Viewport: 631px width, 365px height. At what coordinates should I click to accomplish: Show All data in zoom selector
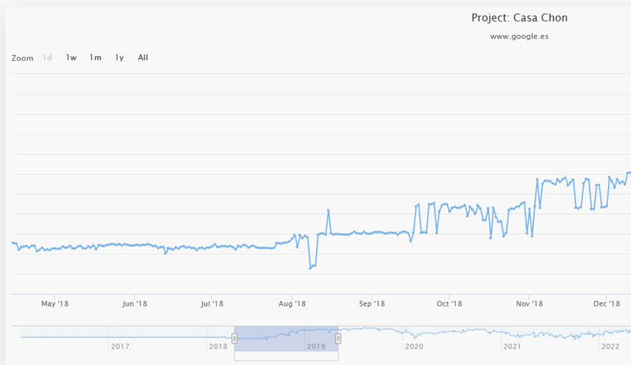coord(143,58)
